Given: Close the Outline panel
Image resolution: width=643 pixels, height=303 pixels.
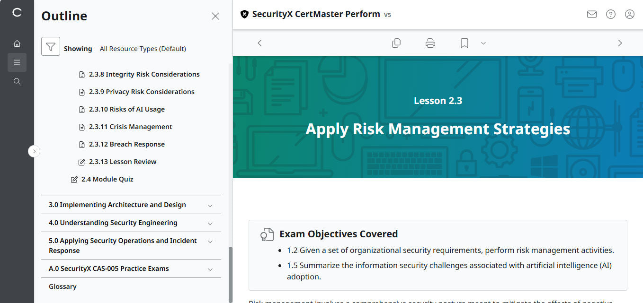Looking at the screenshot, I should 215,16.
